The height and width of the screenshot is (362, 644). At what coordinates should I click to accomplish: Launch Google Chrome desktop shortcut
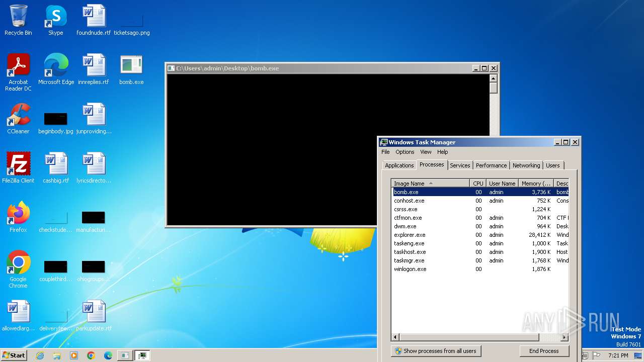[x=18, y=269]
